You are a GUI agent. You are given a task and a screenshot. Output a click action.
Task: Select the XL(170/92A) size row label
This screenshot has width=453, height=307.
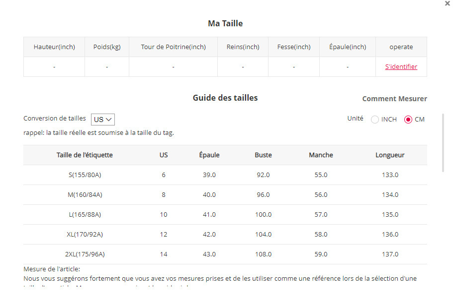pyautogui.click(x=85, y=235)
